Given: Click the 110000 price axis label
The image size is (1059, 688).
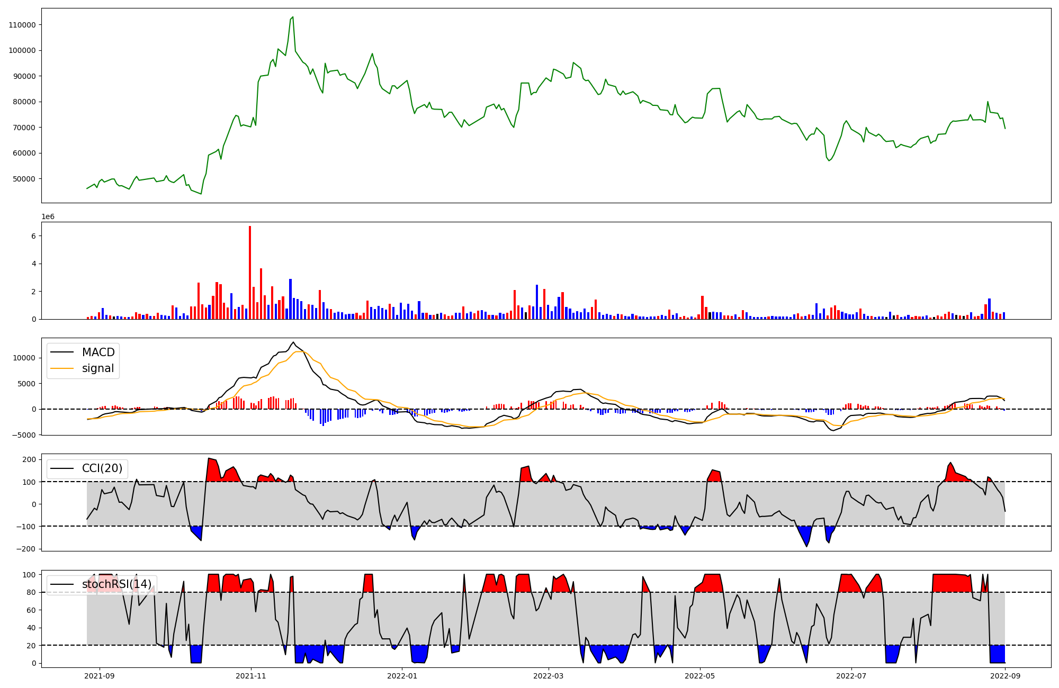Looking at the screenshot, I should 22,25.
